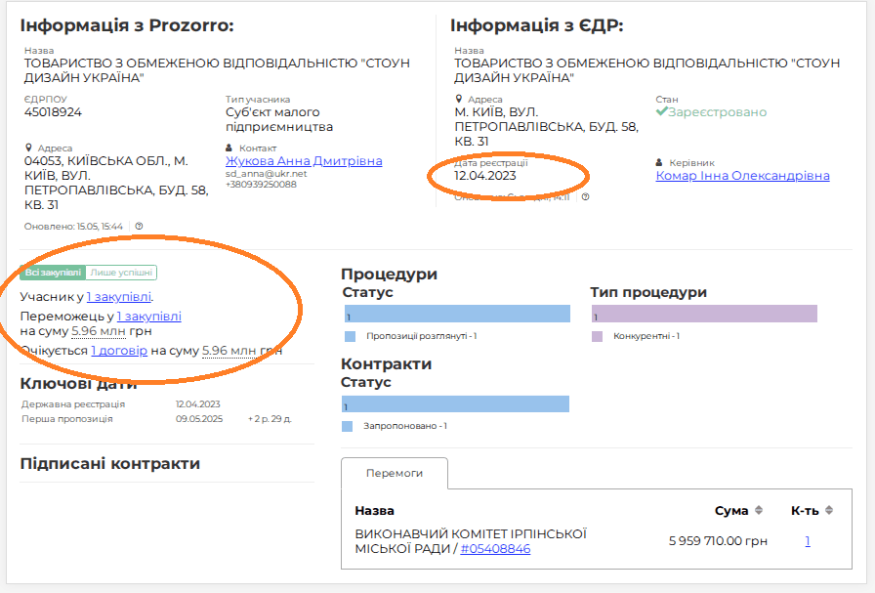
Task: Click person icon beside Керівник label
Action: pyautogui.click(x=659, y=163)
